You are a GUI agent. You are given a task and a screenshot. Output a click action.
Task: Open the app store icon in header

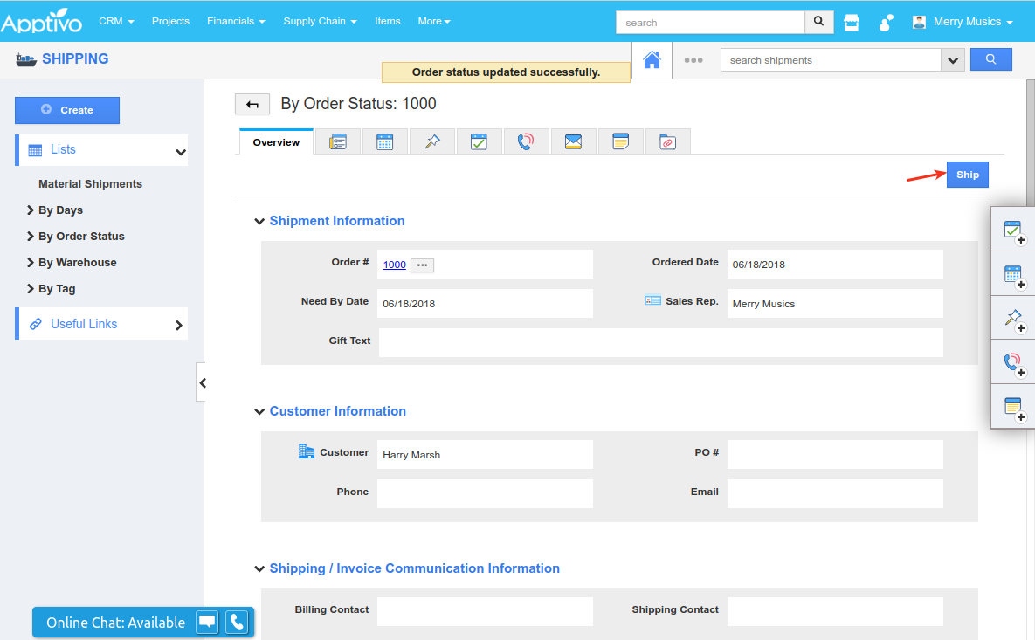click(x=852, y=23)
